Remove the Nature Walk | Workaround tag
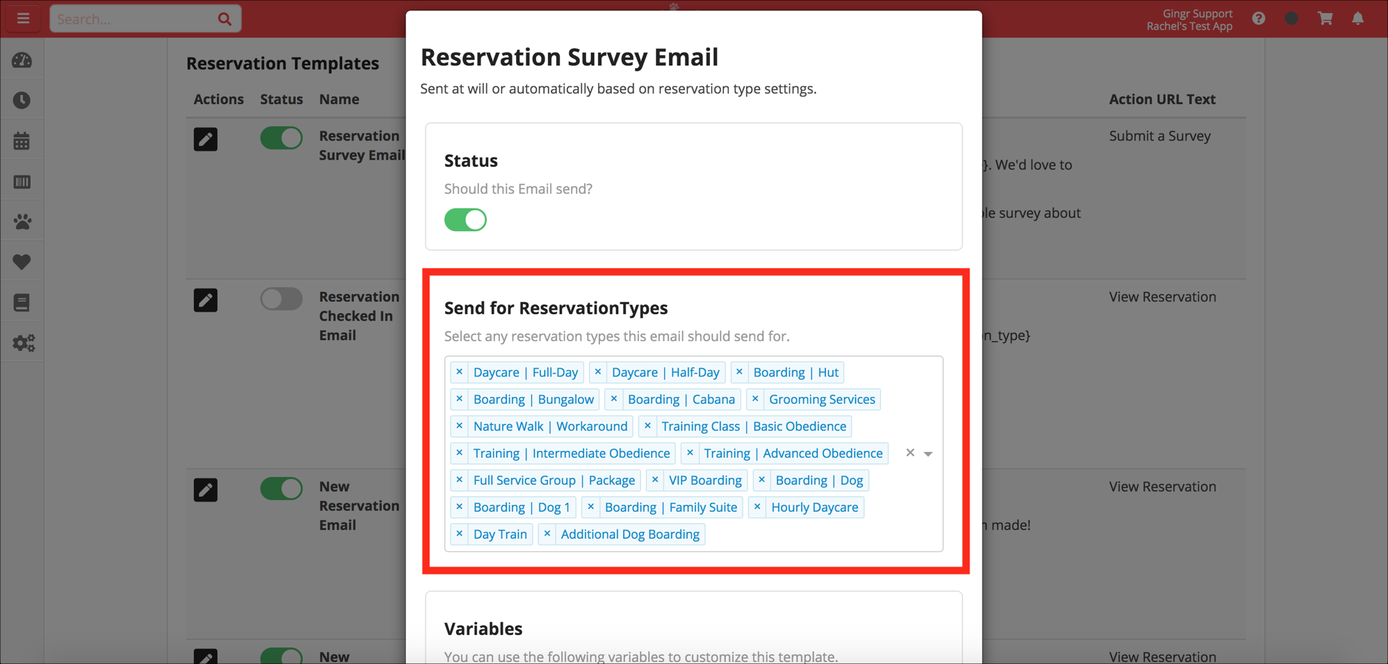This screenshot has width=1388, height=664. (460, 426)
